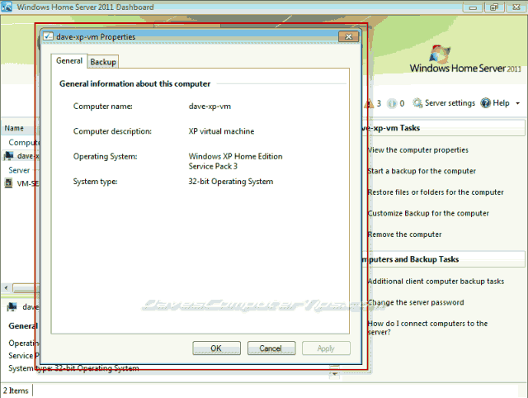Restore down the Dashboard window
Image resolution: width=528 pixels, height=398 pixels.
494,7
